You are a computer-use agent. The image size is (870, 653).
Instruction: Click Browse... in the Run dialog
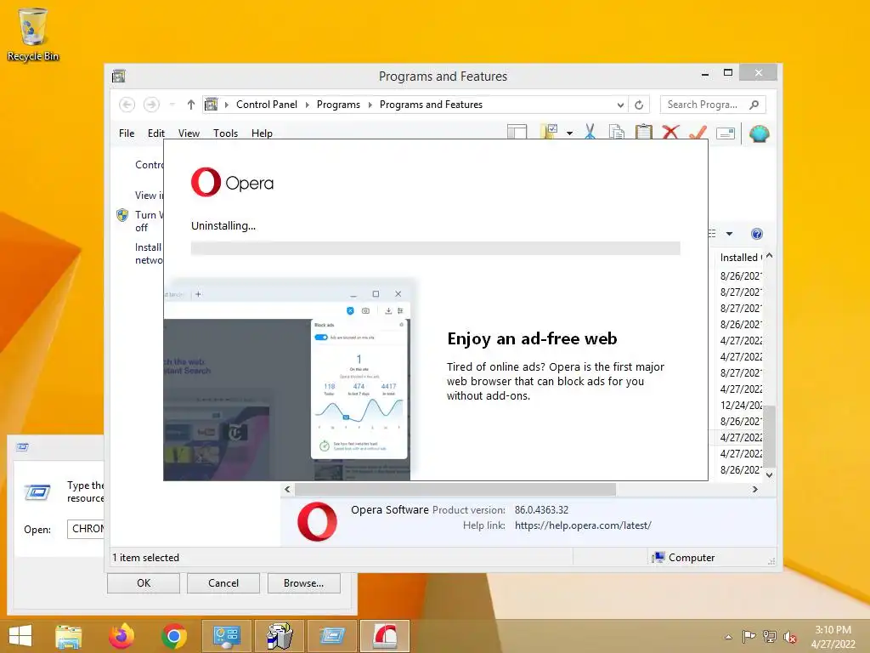tap(303, 583)
